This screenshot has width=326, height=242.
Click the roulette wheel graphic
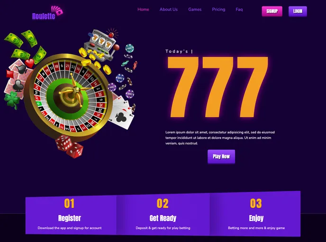68,96
